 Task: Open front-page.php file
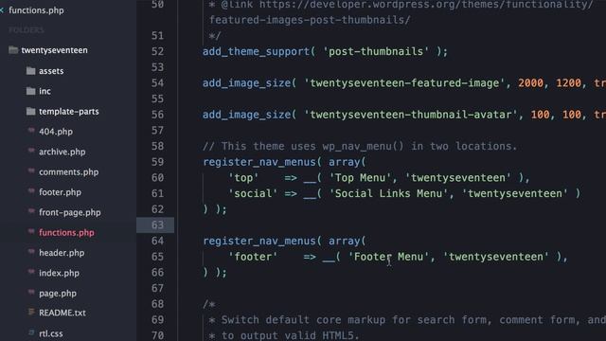pos(70,212)
